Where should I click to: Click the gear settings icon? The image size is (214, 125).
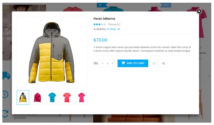pyautogui.click(x=5, y=94)
